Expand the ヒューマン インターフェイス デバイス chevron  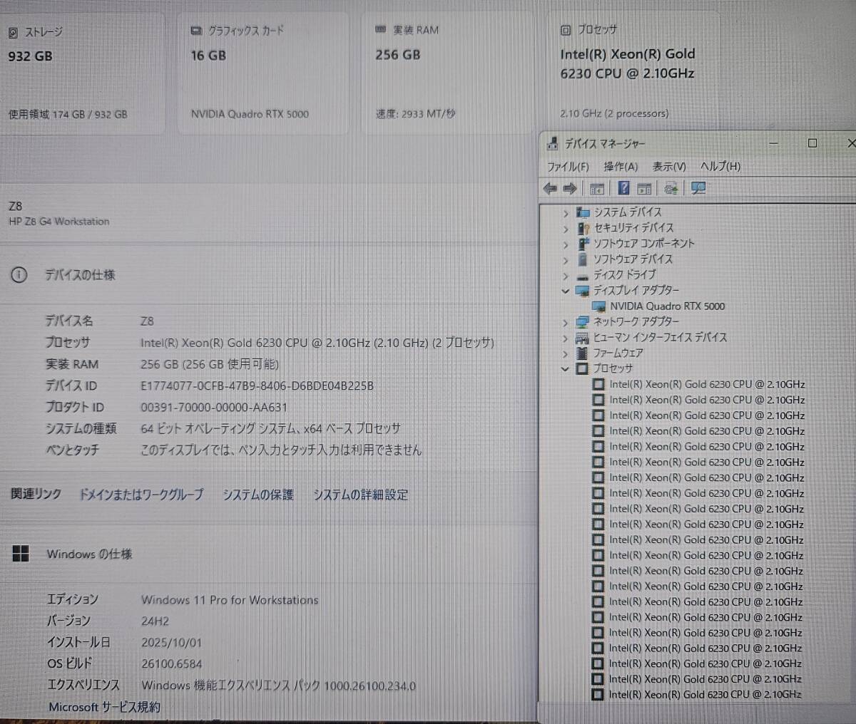[566, 338]
